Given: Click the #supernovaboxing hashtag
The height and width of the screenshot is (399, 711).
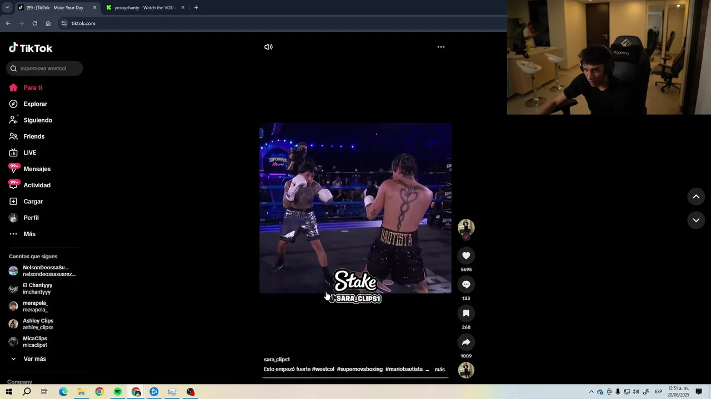Looking at the screenshot, I should point(360,369).
